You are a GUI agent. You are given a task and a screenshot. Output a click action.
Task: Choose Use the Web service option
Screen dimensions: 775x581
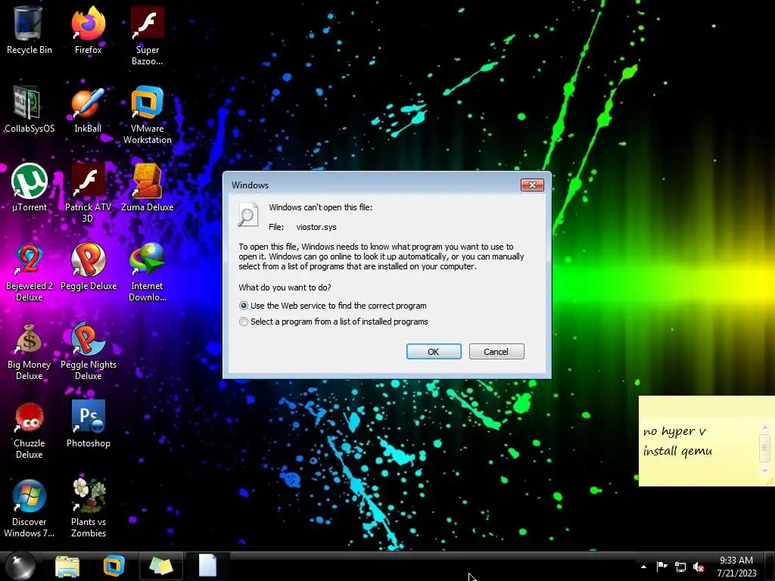333,306
